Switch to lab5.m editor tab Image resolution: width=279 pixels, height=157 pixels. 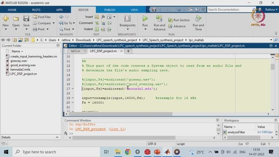click(75, 51)
